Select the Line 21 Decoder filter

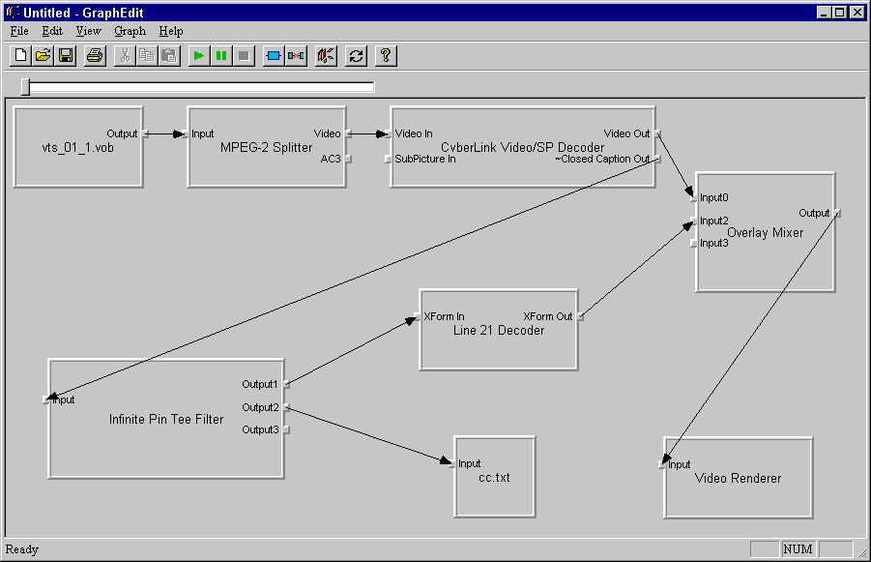(x=498, y=330)
